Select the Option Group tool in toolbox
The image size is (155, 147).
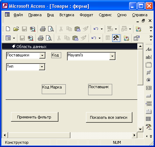(x=149, y=65)
